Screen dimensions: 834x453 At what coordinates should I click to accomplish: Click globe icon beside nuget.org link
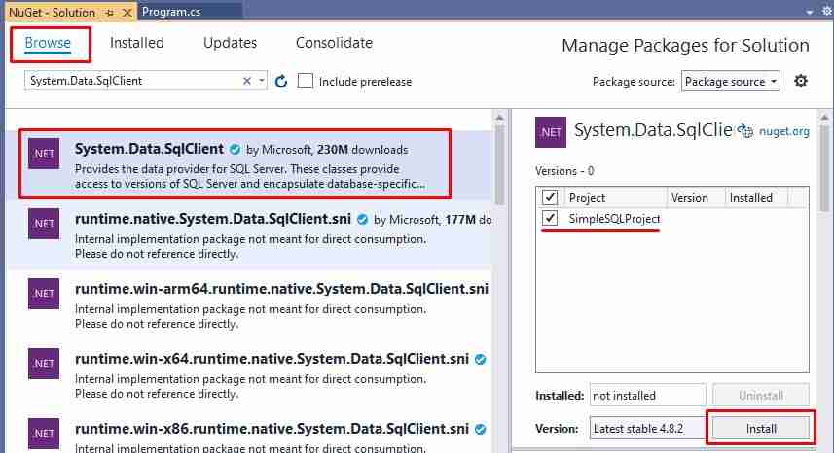click(745, 130)
